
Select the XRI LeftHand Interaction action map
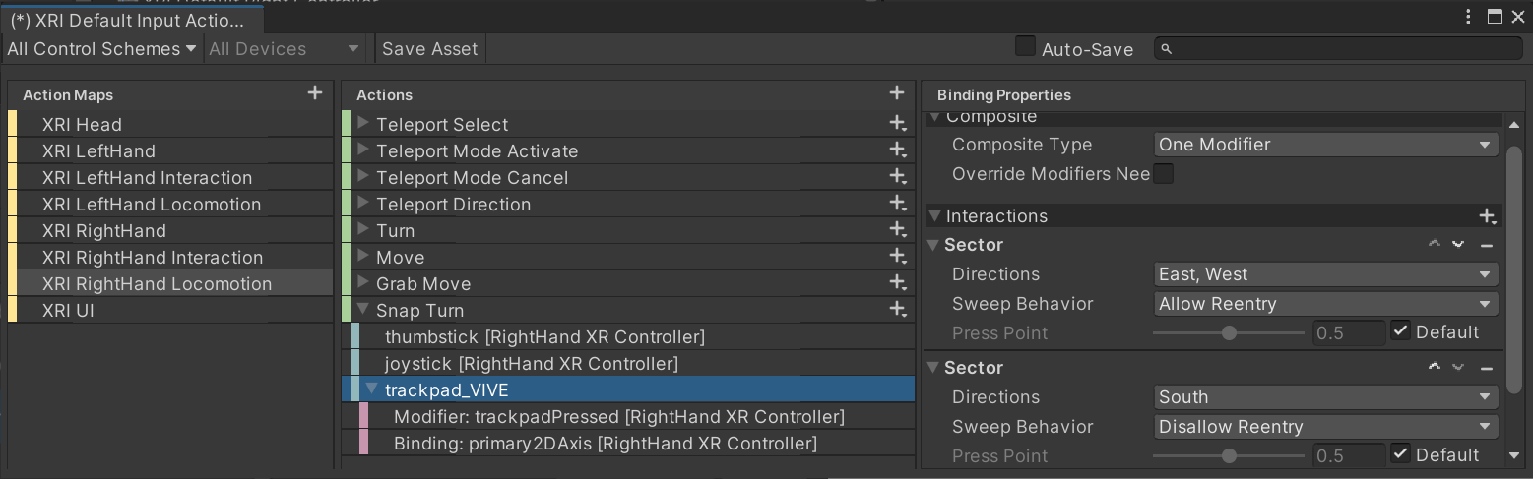coord(147,178)
